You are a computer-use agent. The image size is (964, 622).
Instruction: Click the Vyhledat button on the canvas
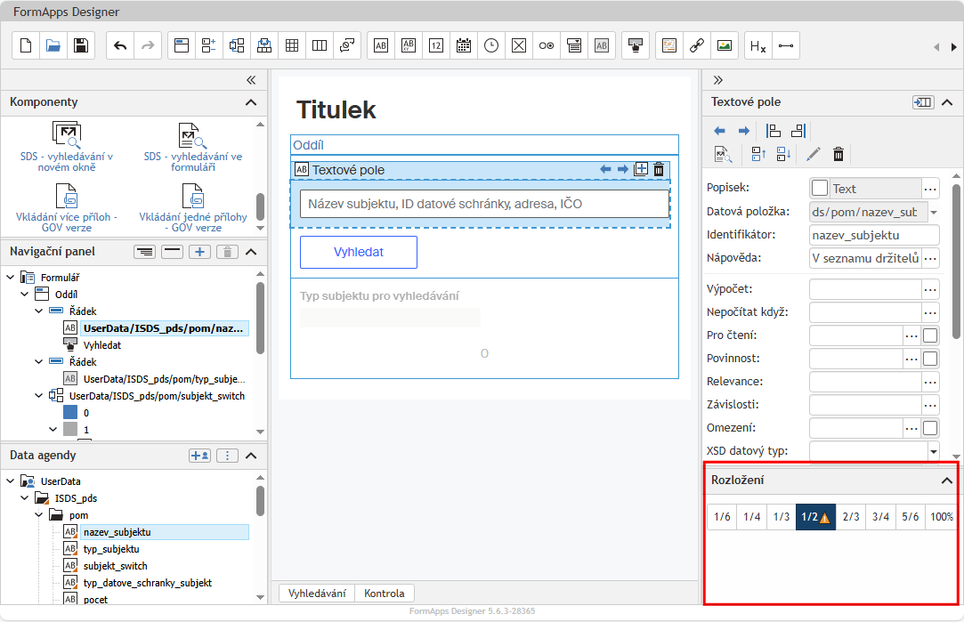(359, 252)
